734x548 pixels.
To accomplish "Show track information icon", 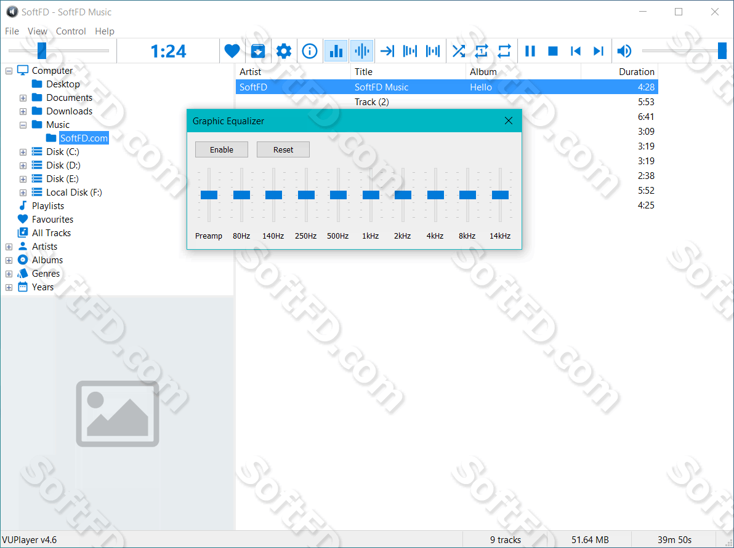I will (x=309, y=50).
